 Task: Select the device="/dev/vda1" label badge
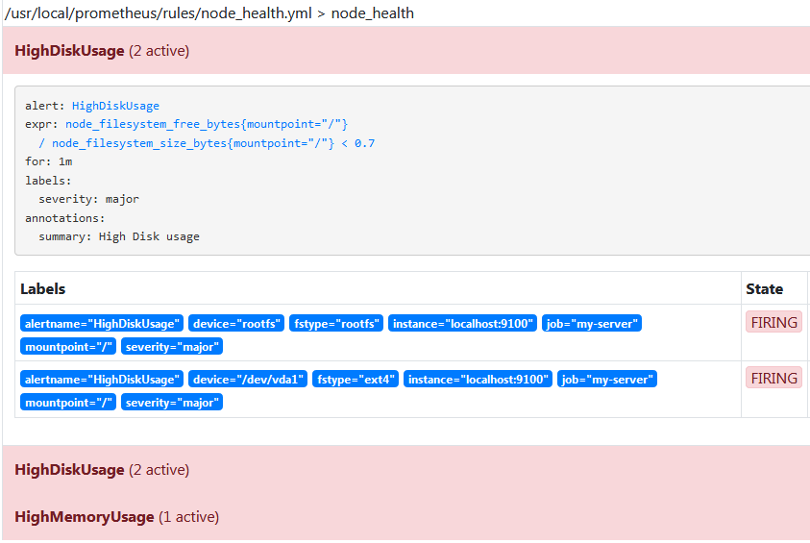click(x=248, y=380)
